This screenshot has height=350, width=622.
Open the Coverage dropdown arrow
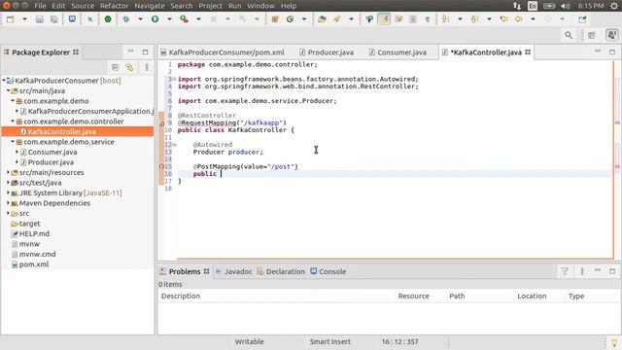198,19
